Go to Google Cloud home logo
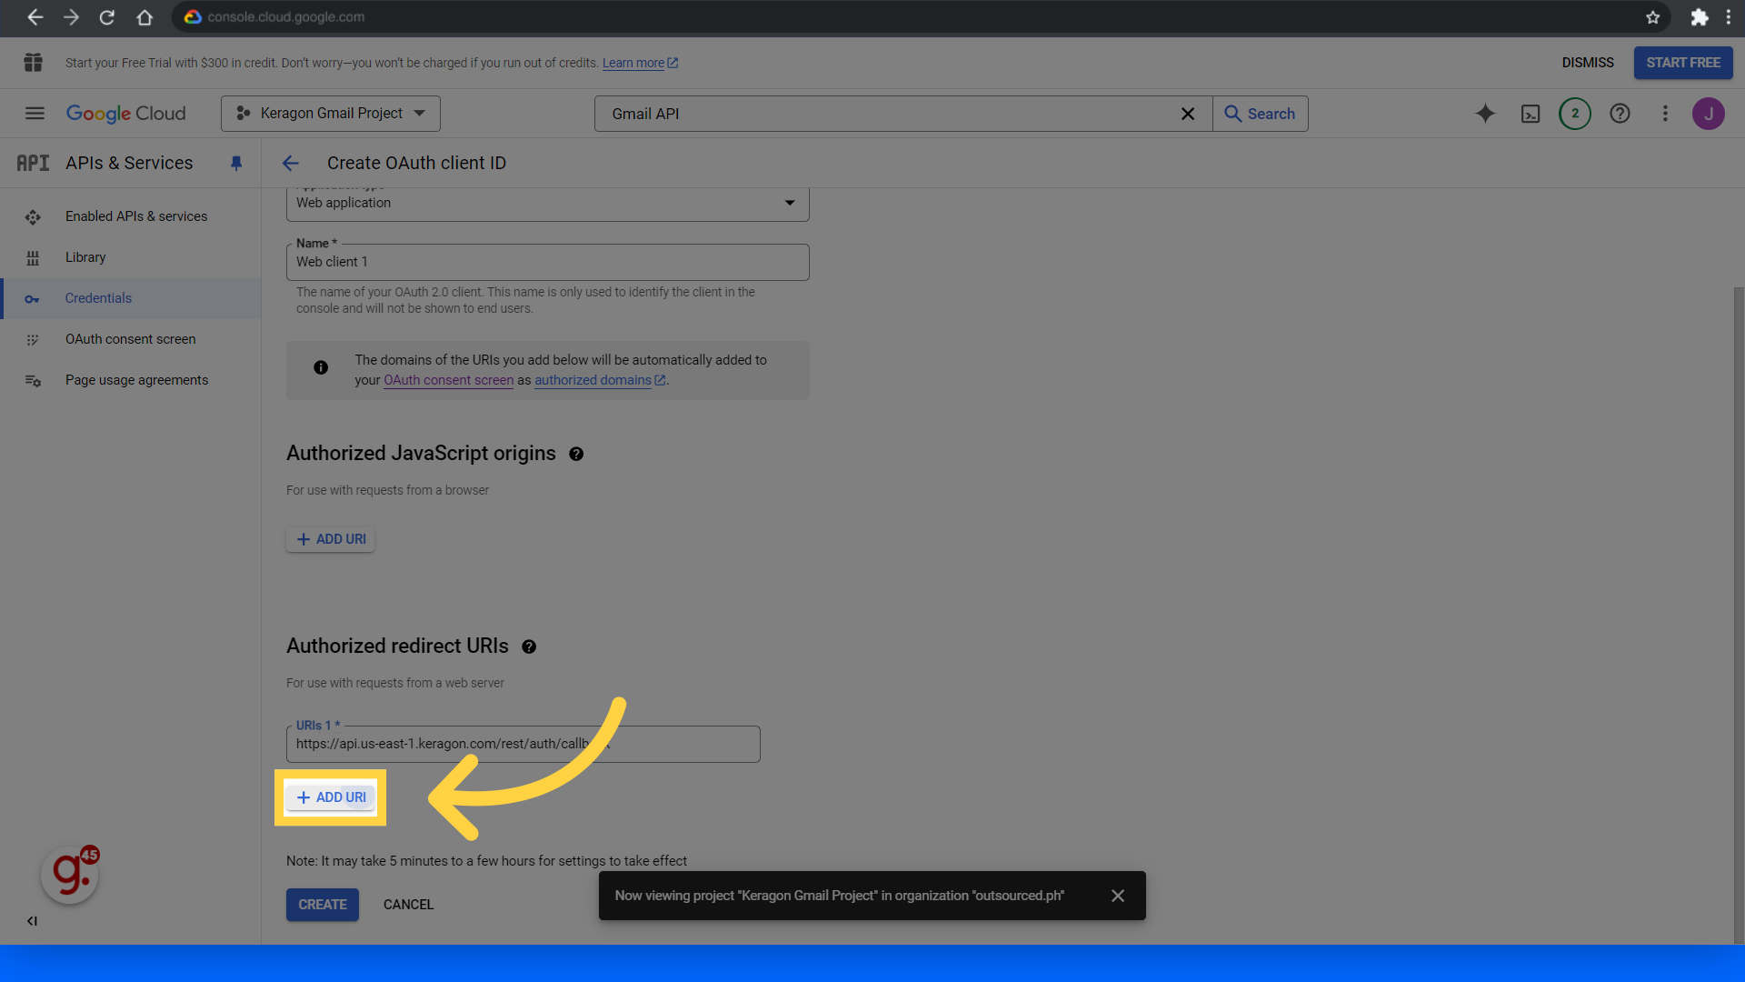This screenshot has height=982, width=1745. click(125, 114)
